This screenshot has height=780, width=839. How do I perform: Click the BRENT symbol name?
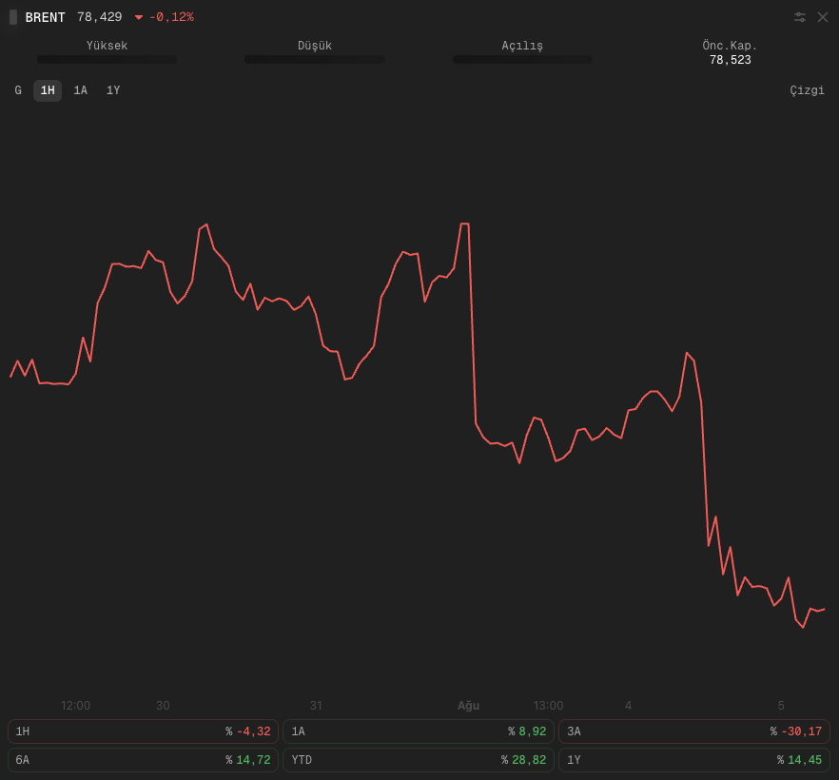(45, 18)
